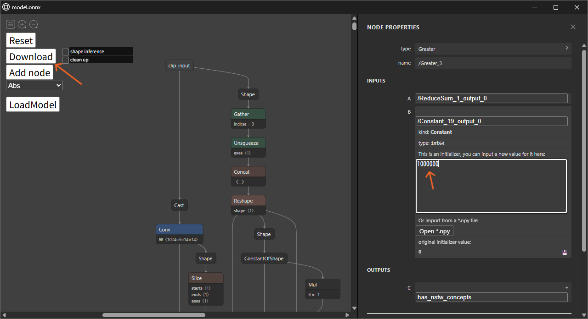Click the Open *.npy import button
The width and height of the screenshot is (588, 319).
click(x=434, y=231)
